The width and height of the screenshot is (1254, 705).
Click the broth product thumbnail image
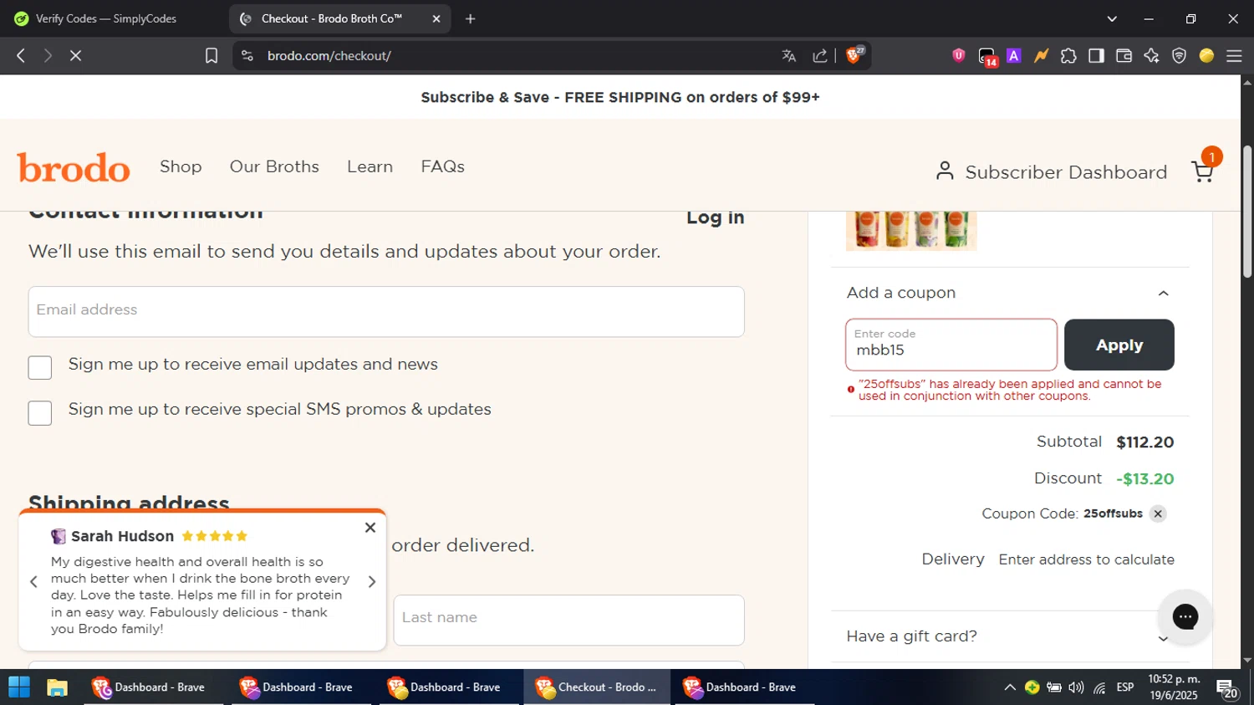[911, 231]
